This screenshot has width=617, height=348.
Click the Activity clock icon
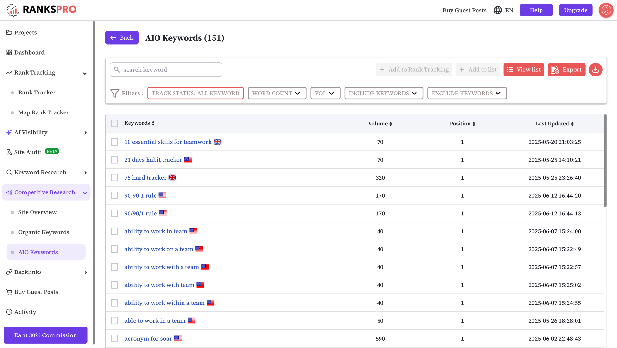[x=9, y=312]
